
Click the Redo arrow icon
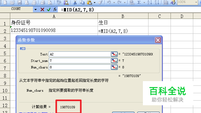(120, 2)
